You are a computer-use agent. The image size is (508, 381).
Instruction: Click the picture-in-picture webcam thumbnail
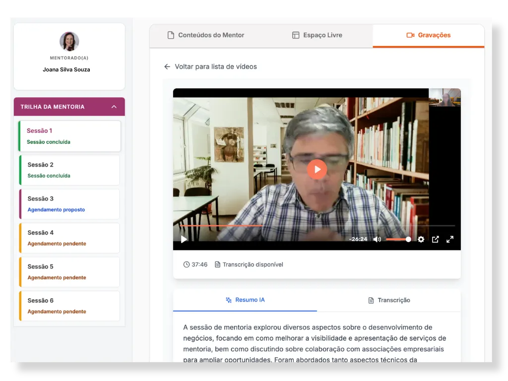click(x=444, y=97)
